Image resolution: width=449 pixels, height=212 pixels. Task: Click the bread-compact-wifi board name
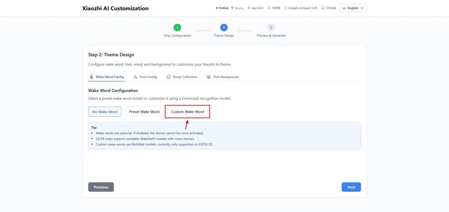(x=303, y=8)
